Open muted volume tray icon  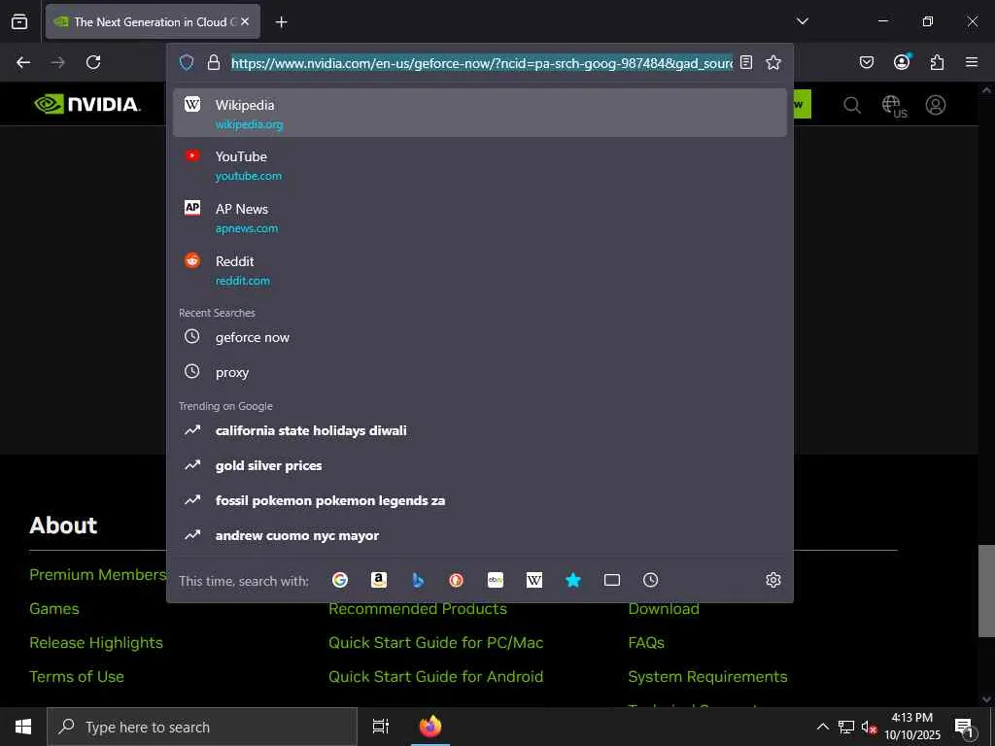pyautogui.click(x=869, y=727)
